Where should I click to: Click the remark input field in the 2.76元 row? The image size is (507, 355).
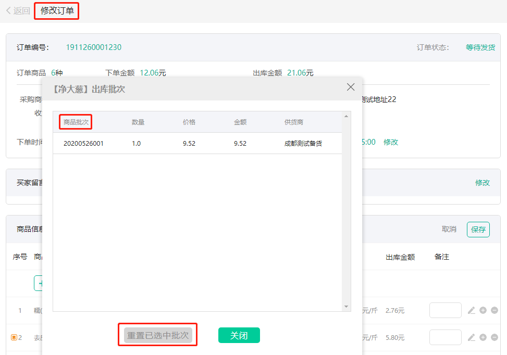click(446, 310)
